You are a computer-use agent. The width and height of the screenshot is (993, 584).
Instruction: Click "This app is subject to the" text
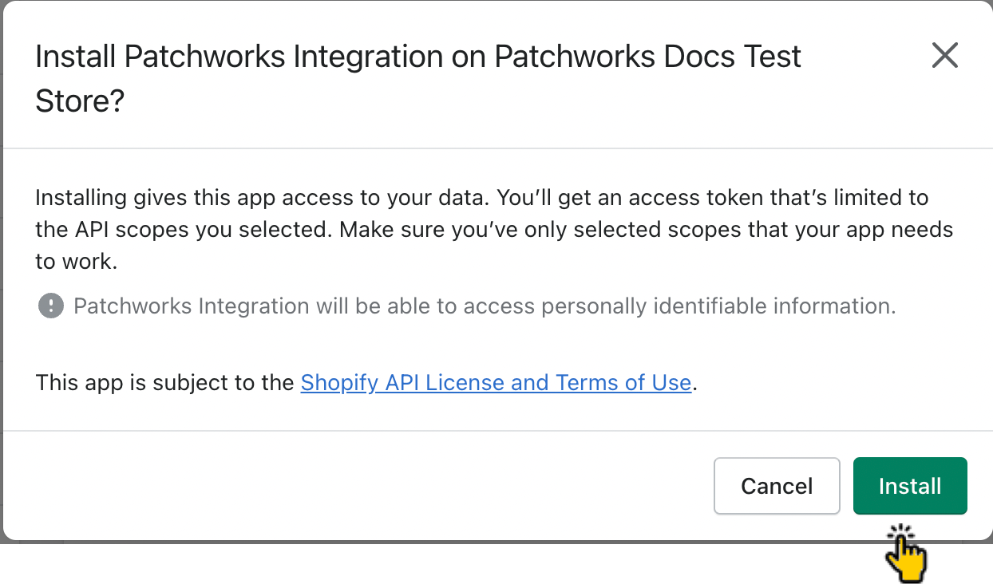click(165, 383)
